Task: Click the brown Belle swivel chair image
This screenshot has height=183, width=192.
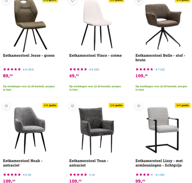Action: coord(163,26)
